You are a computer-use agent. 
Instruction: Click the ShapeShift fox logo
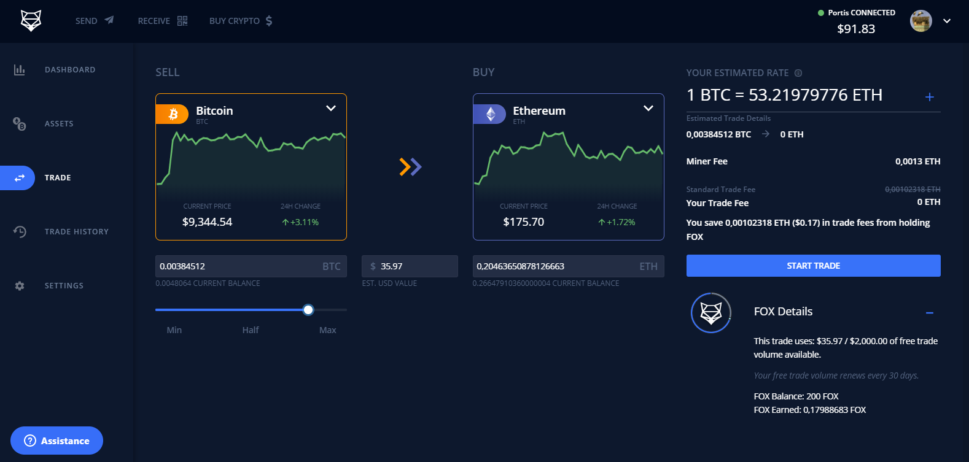coord(31,21)
